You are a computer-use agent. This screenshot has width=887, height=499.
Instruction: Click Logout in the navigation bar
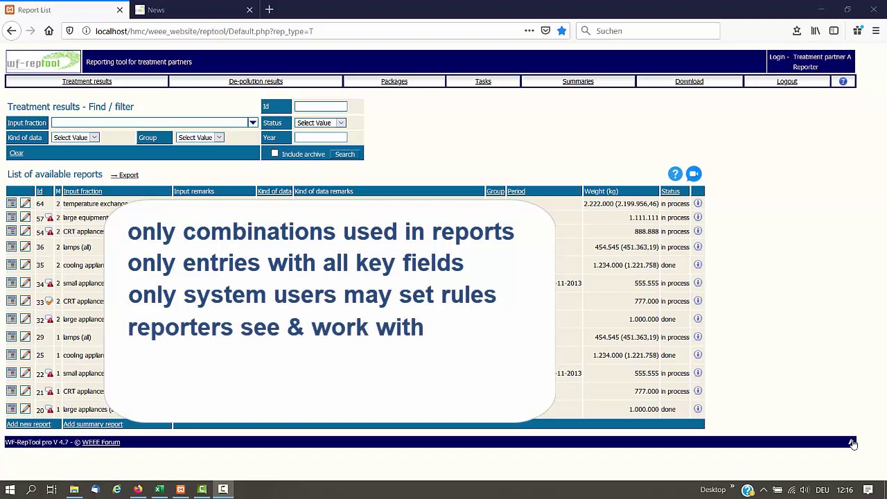tap(787, 81)
